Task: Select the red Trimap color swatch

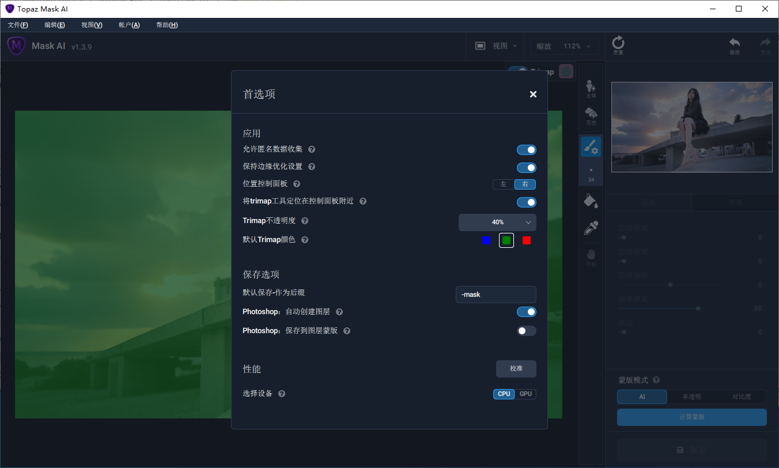Action: click(526, 240)
